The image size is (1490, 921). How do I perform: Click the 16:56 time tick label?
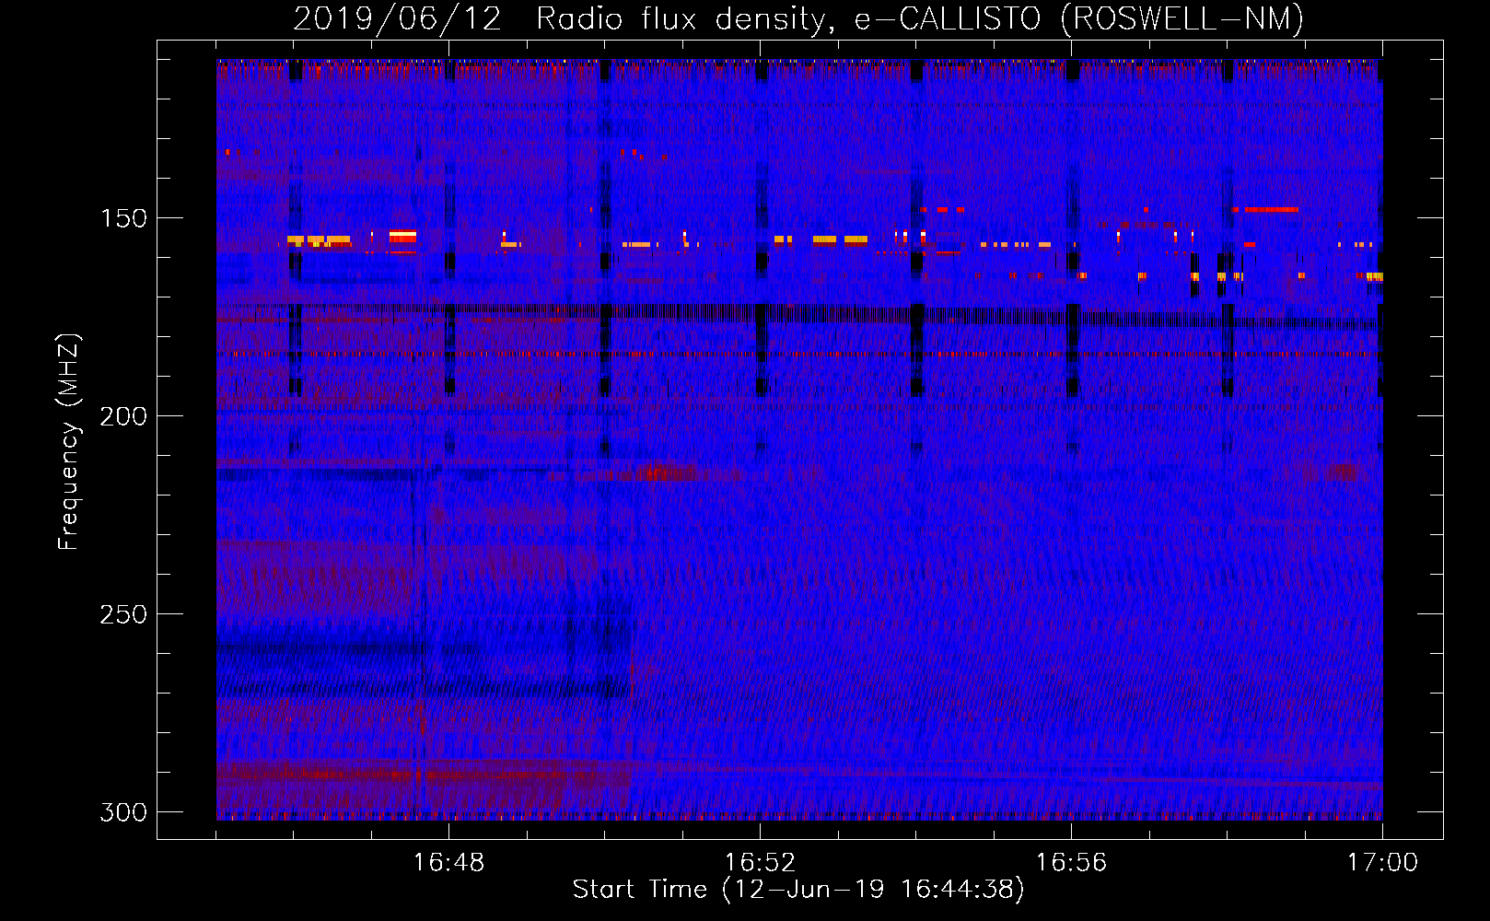pyautogui.click(x=1071, y=862)
